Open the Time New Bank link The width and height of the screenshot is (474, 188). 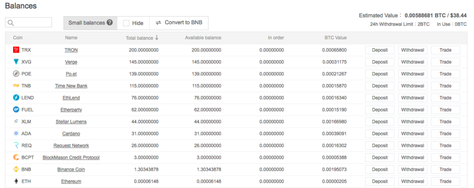71,86
